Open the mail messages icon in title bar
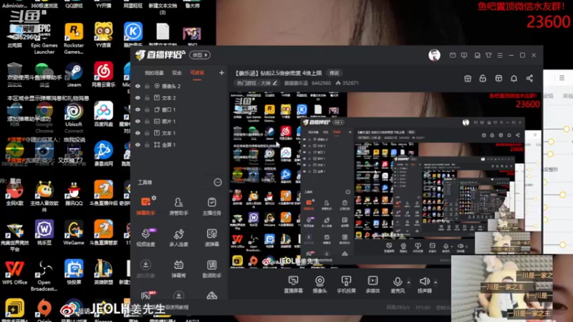 tap(453, 55)
